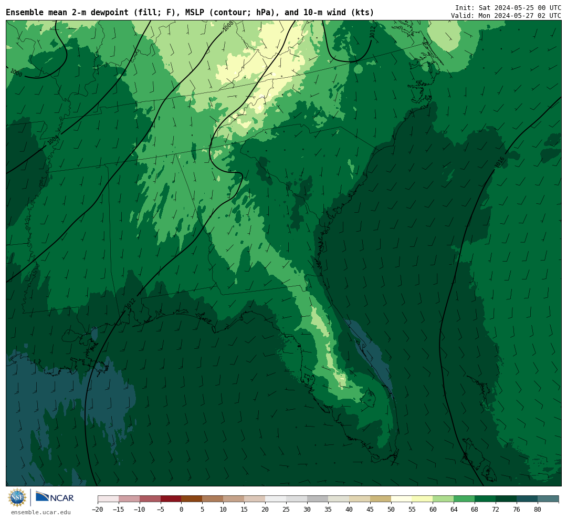
Task: Click the 1012 contour label near the Gulf coast
Action: pyautogui.click(x=130, y=304)
